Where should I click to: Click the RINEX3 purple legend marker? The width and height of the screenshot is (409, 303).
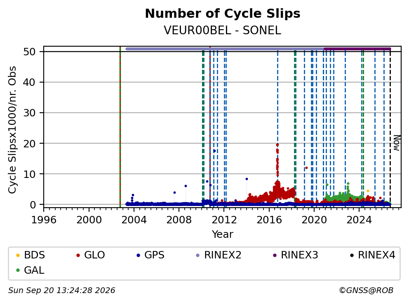tap(275, 255)
